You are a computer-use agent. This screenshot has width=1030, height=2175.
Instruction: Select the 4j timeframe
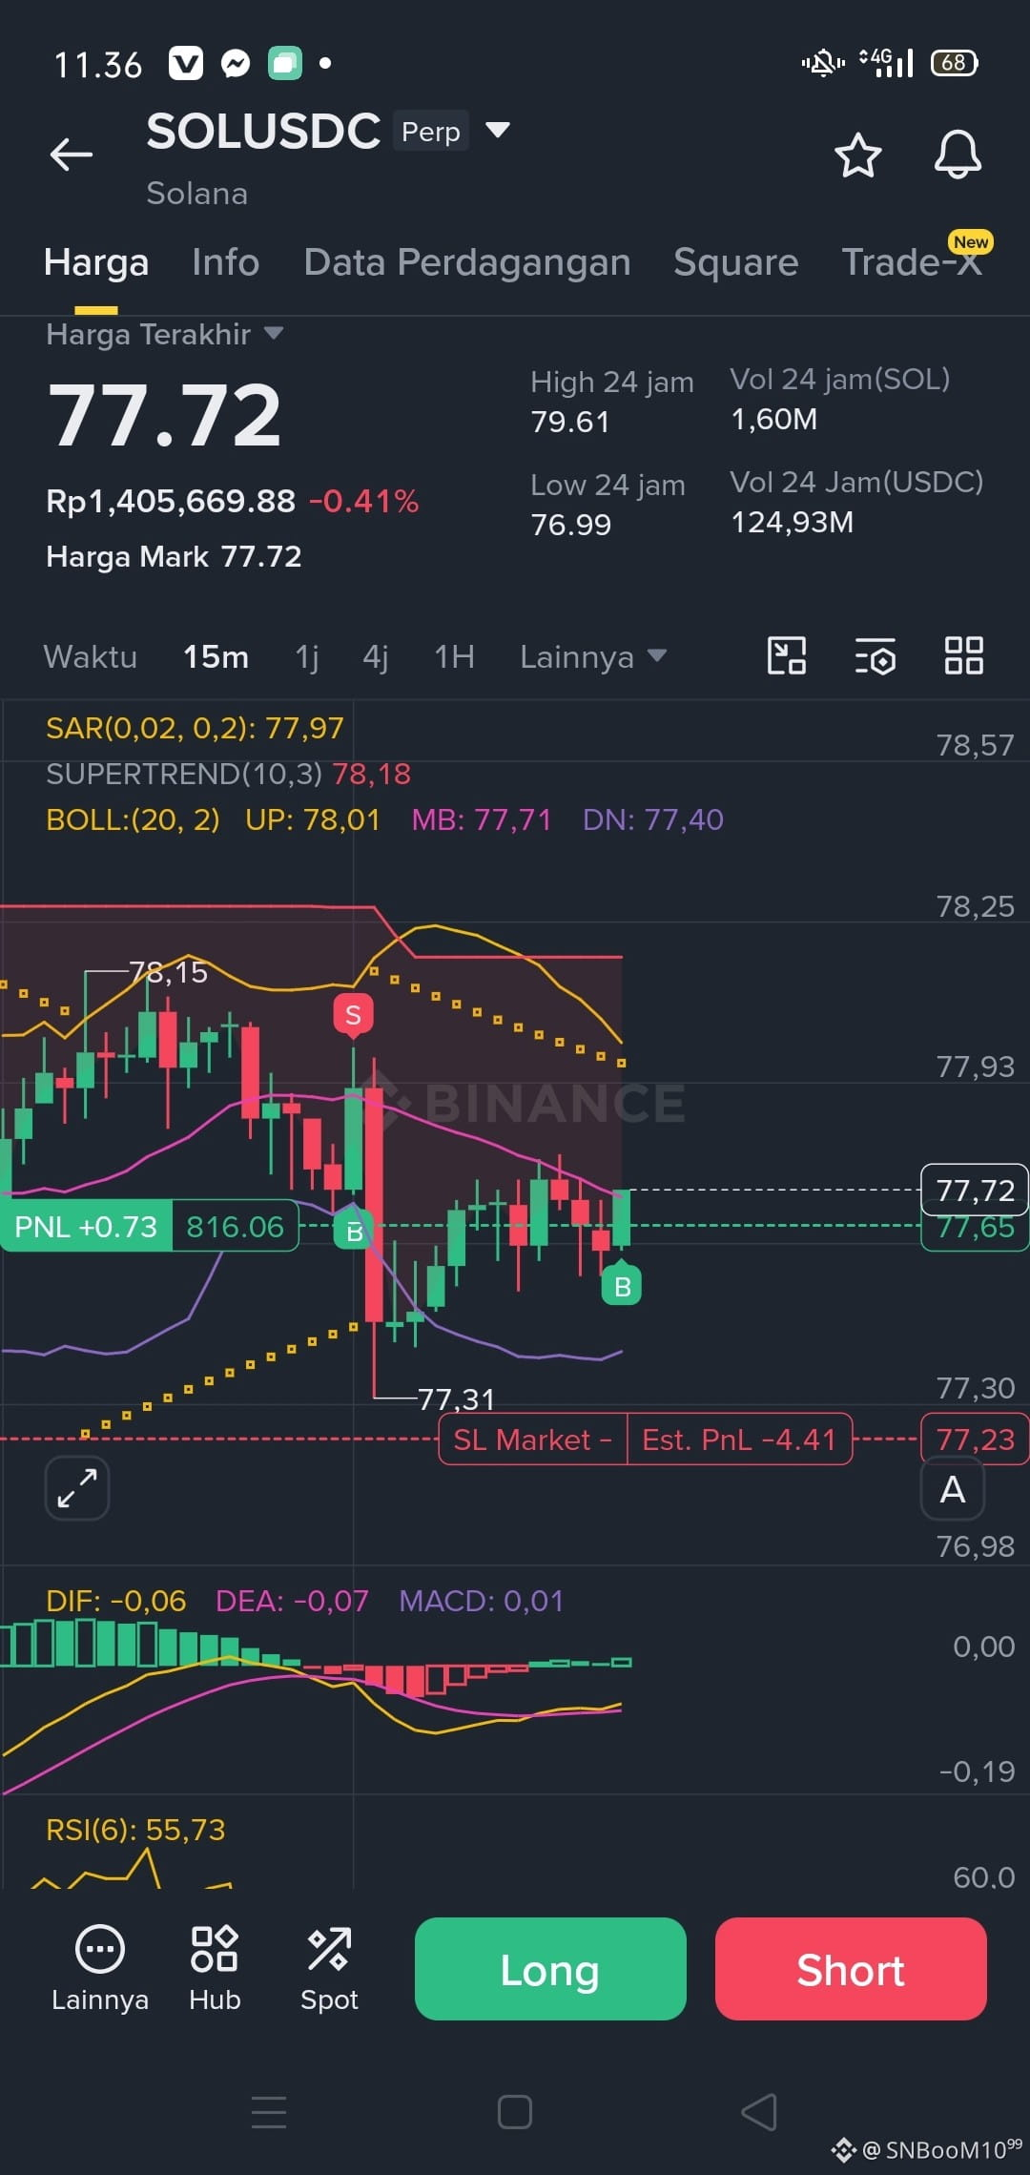click(376, 656)
